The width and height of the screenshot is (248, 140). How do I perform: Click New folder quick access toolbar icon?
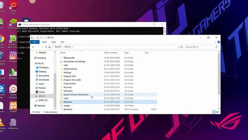pyautogui.click(x=41, y=38)
